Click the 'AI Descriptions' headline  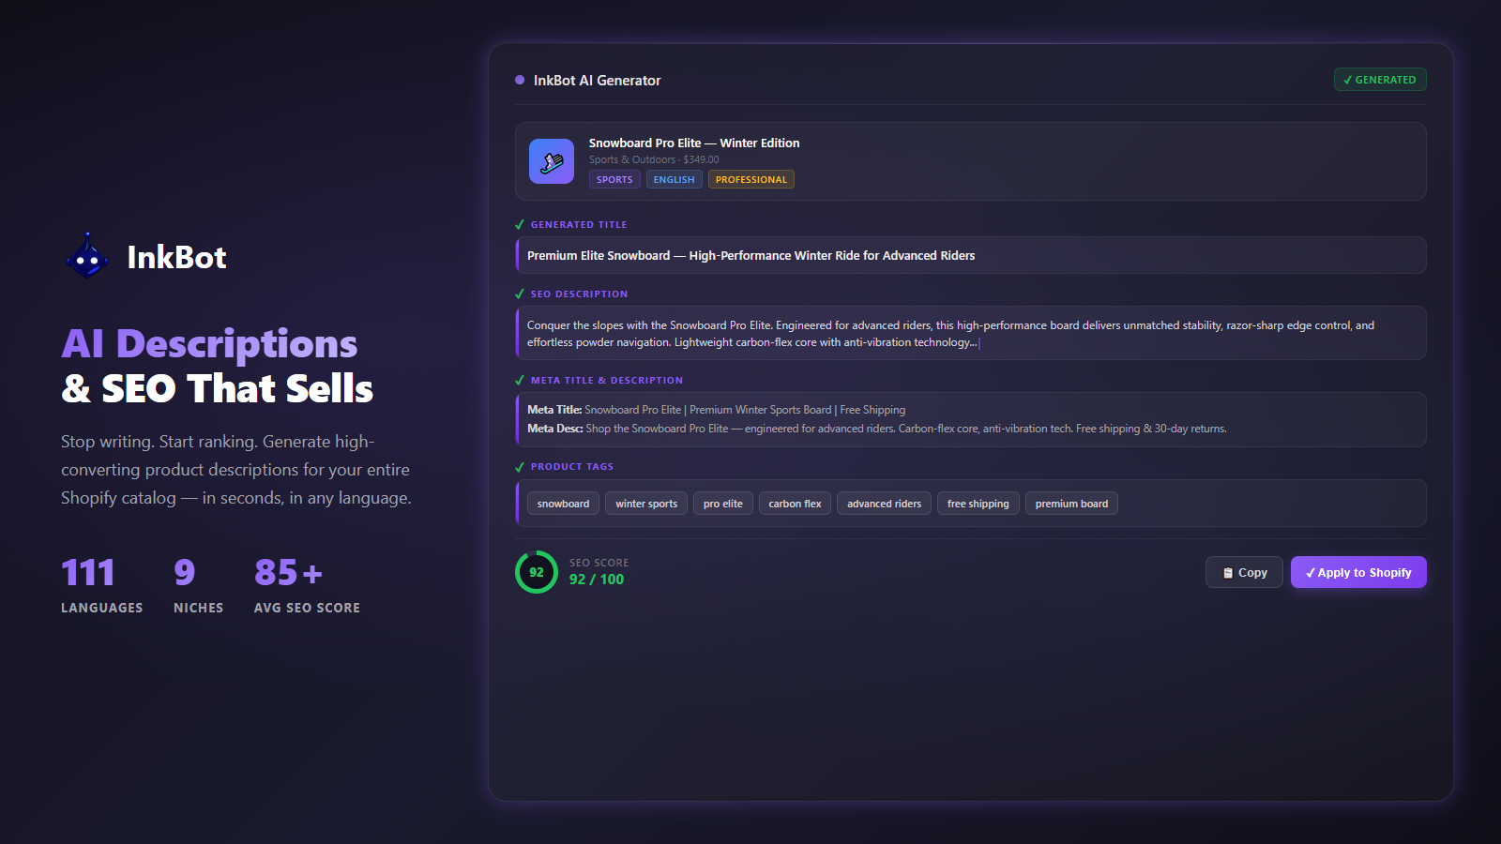(209, 344)
